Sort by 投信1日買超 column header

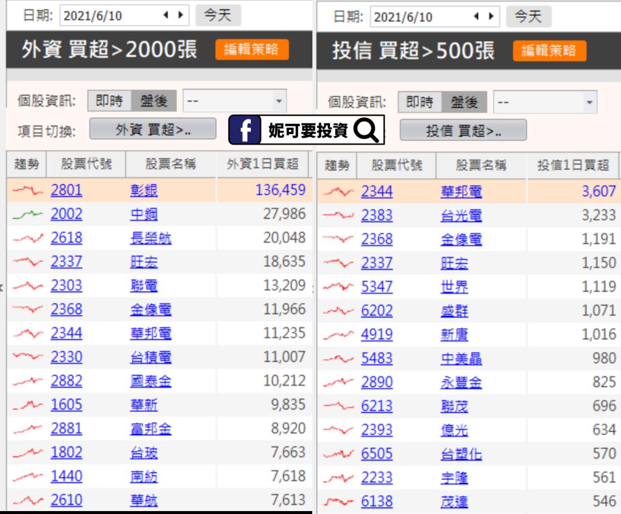click(x=573, y=165)
